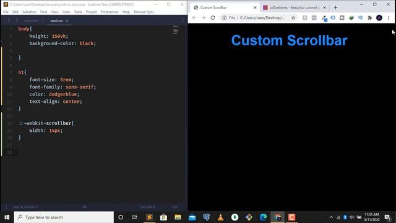Open the Selection menu in Sublime Text
Image resolution: width=396 pixels, height=223 pixels.
pyautogui.click(x=29, y=12)
